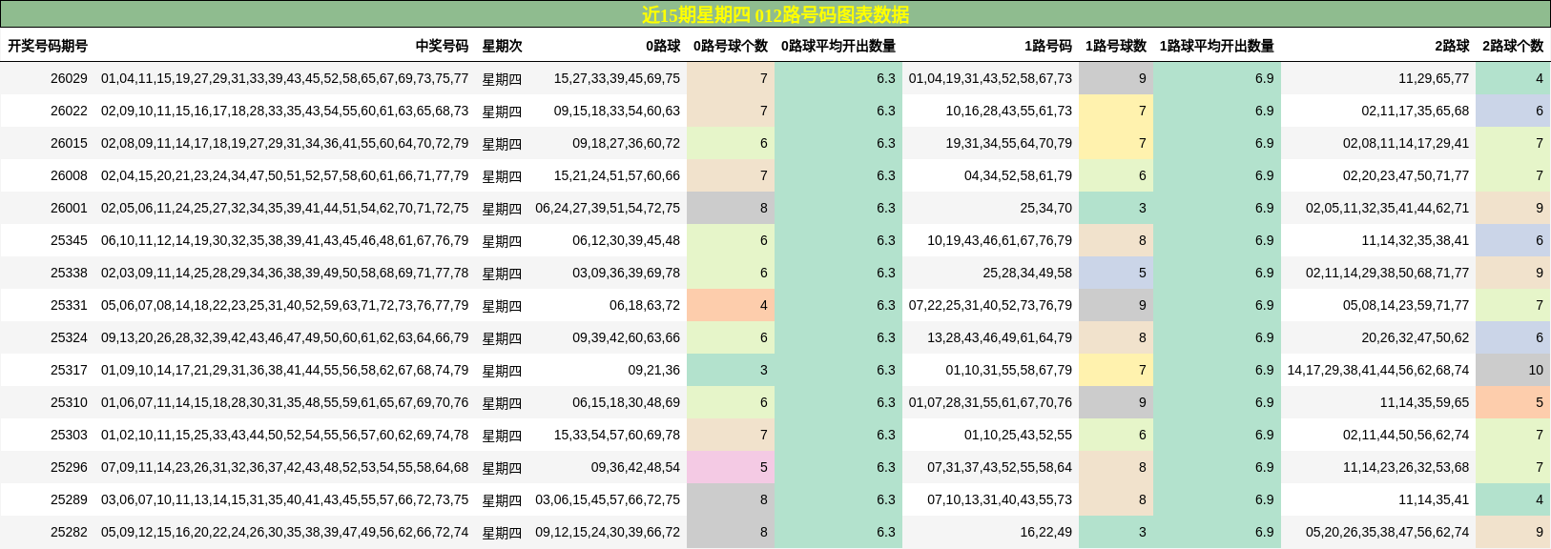The width and height of the screenshot is (1551, 549).
Task: Click 0路球 cell 03,06,15,45,57,66,72,75
Action: tap(608, 499)
